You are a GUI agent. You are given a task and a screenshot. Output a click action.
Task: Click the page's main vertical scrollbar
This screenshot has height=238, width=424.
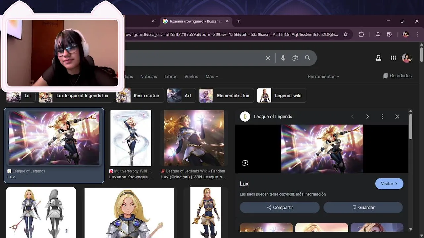(x=421, y=55)
